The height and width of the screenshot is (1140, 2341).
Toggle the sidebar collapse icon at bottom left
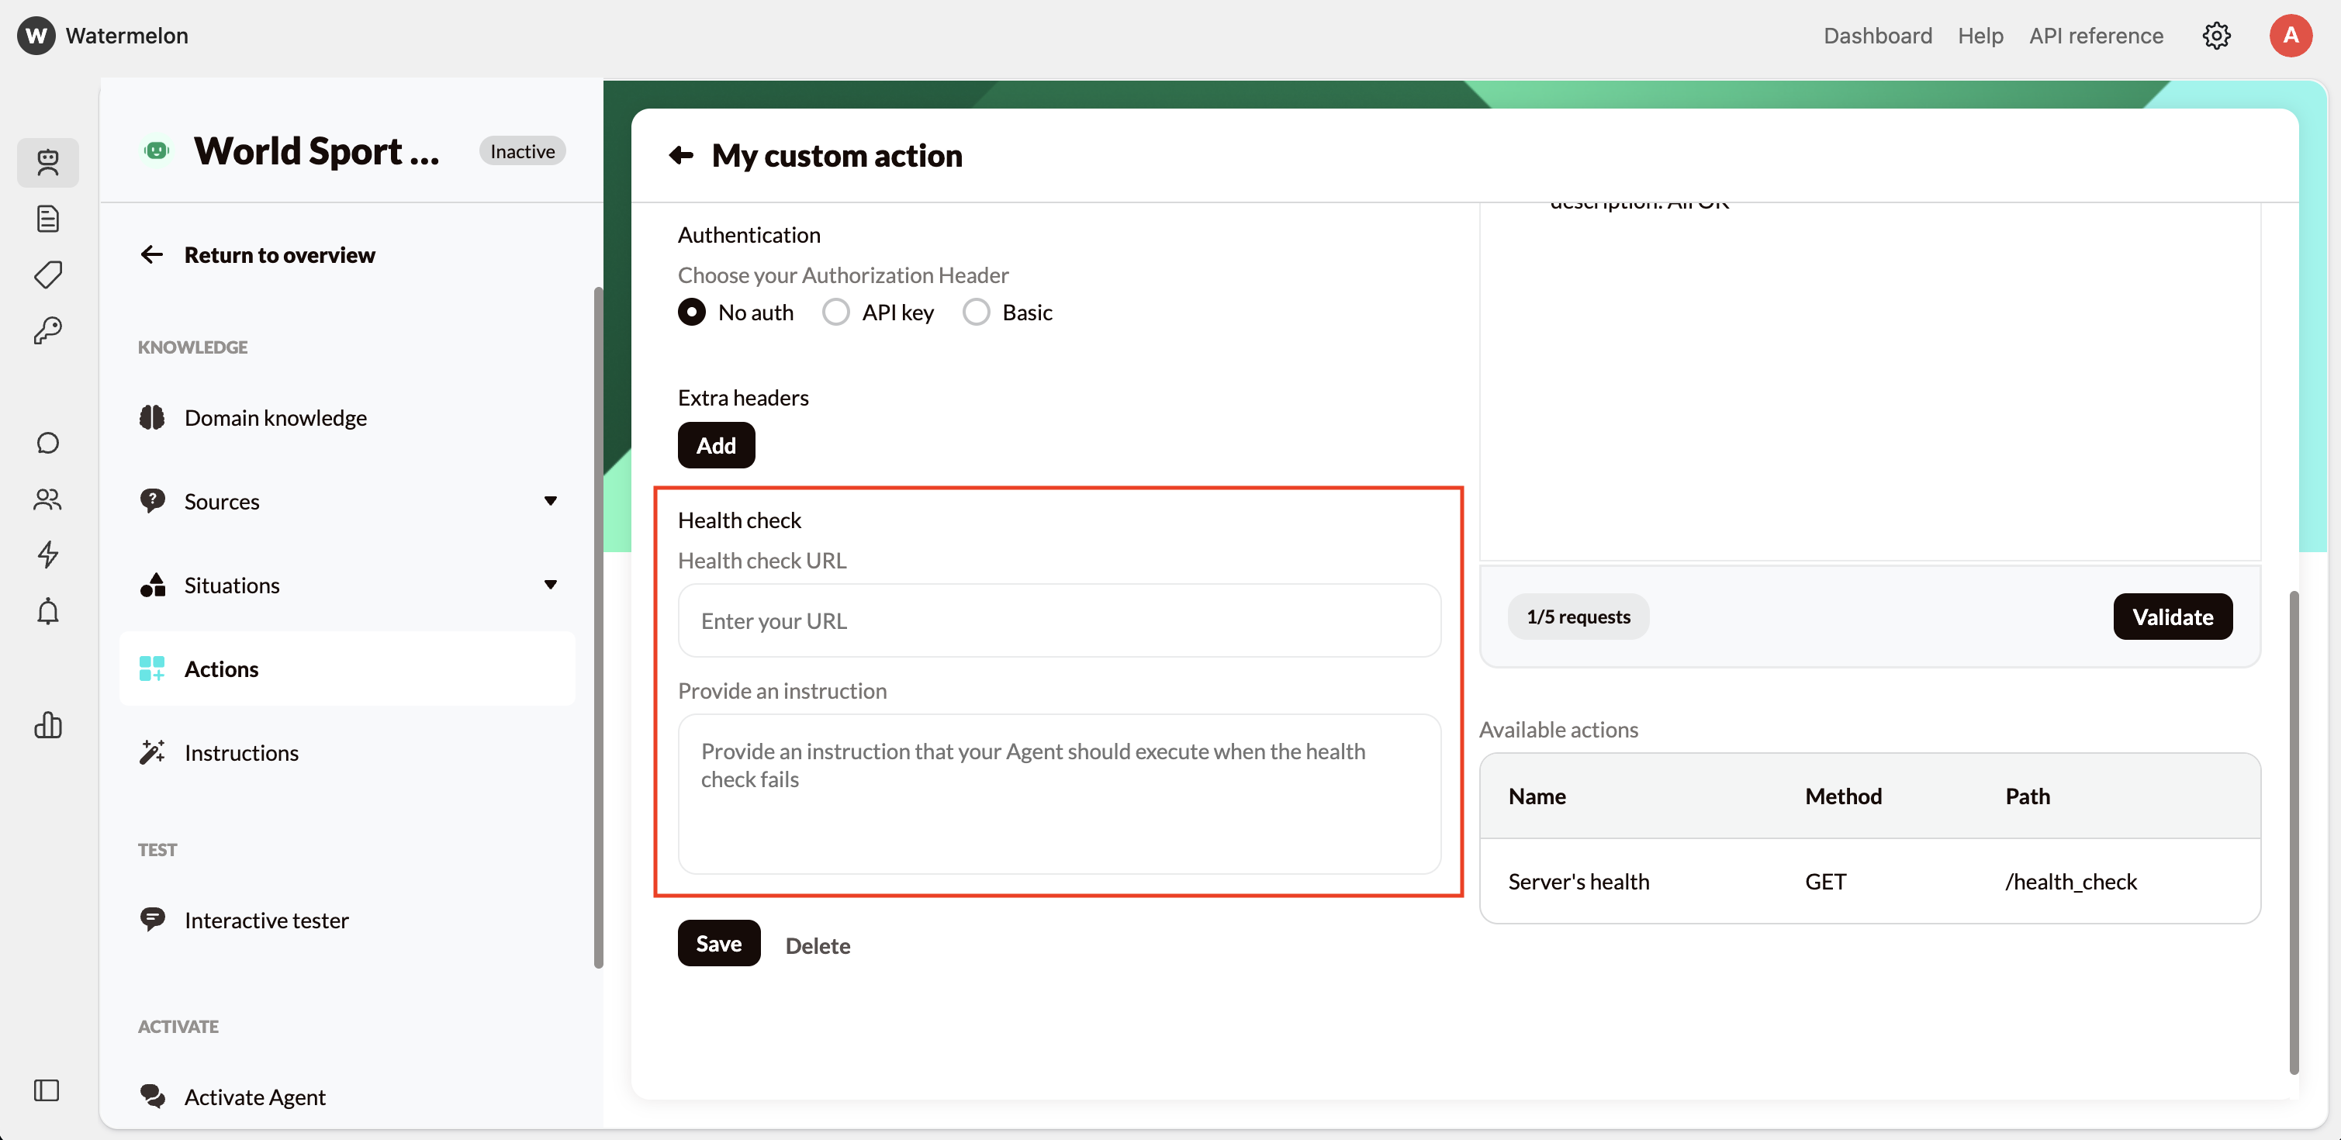point(47,1089)
